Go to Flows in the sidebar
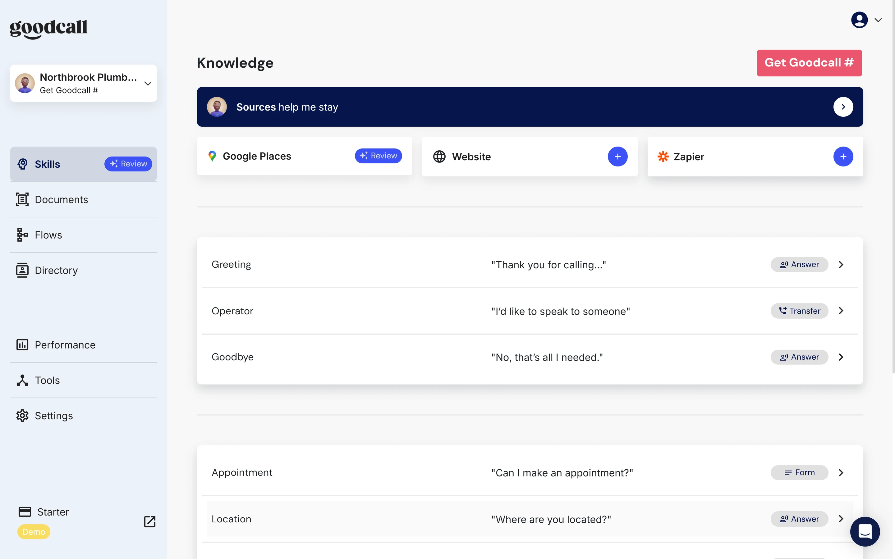Viewport: 895px width, 559px height. tap(84, 235)
